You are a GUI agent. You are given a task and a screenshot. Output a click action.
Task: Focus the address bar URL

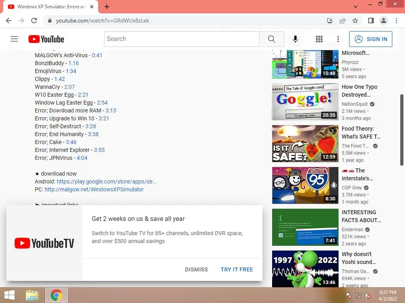click(x=102, y=21)
